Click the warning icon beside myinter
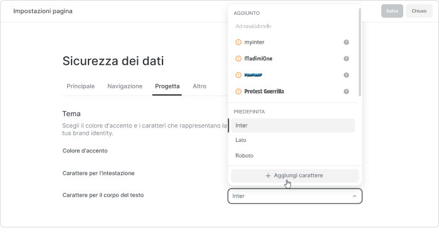This screenshot has height=228, width=439. click(238, 42)
